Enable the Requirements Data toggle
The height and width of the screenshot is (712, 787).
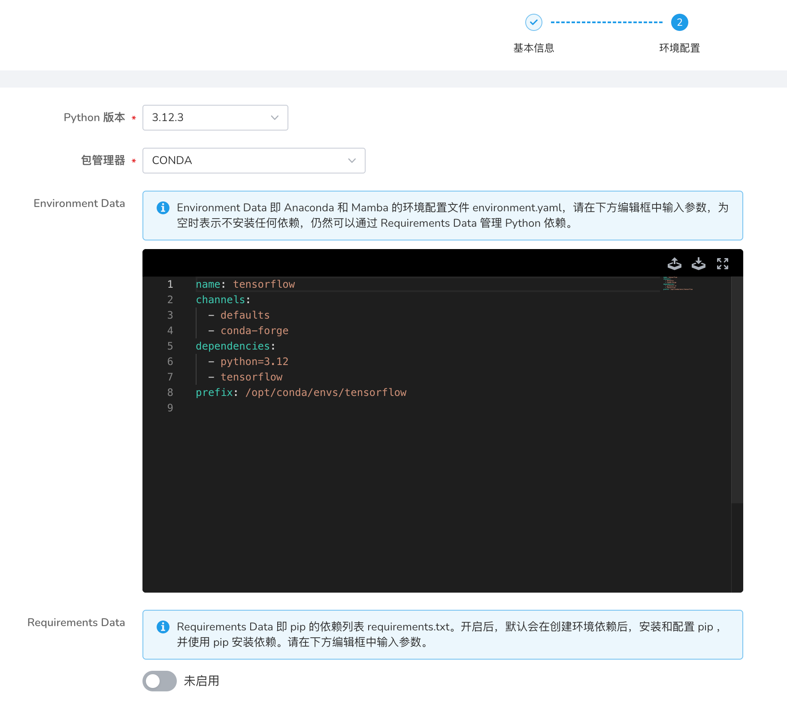159,681
